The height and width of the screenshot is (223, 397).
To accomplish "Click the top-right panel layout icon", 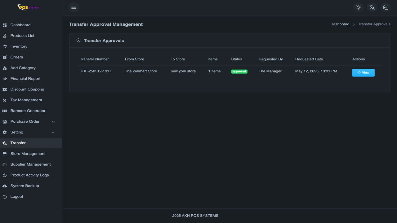I will (x=386, y=7).
